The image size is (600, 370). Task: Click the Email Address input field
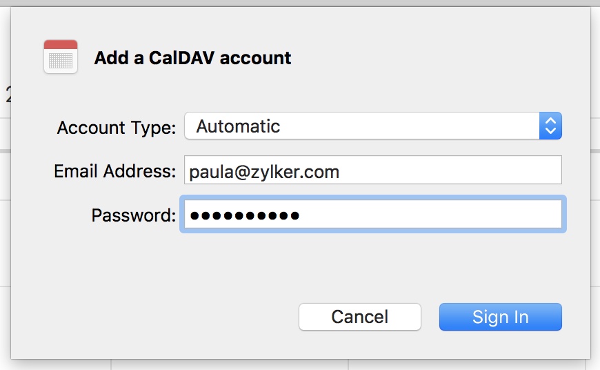click(x=372, y=171)
